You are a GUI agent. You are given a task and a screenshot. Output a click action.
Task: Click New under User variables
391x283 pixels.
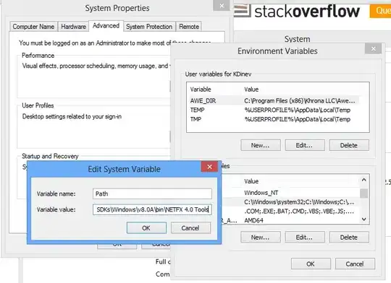tap(261, 145)
